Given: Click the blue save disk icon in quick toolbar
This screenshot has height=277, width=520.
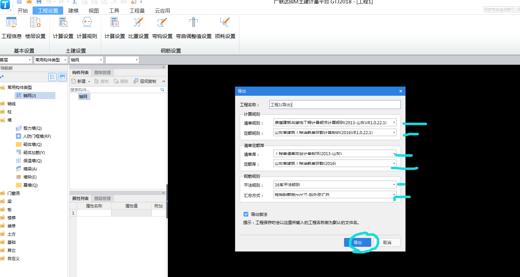Looking at the screenshot, I should coord(39,2).
